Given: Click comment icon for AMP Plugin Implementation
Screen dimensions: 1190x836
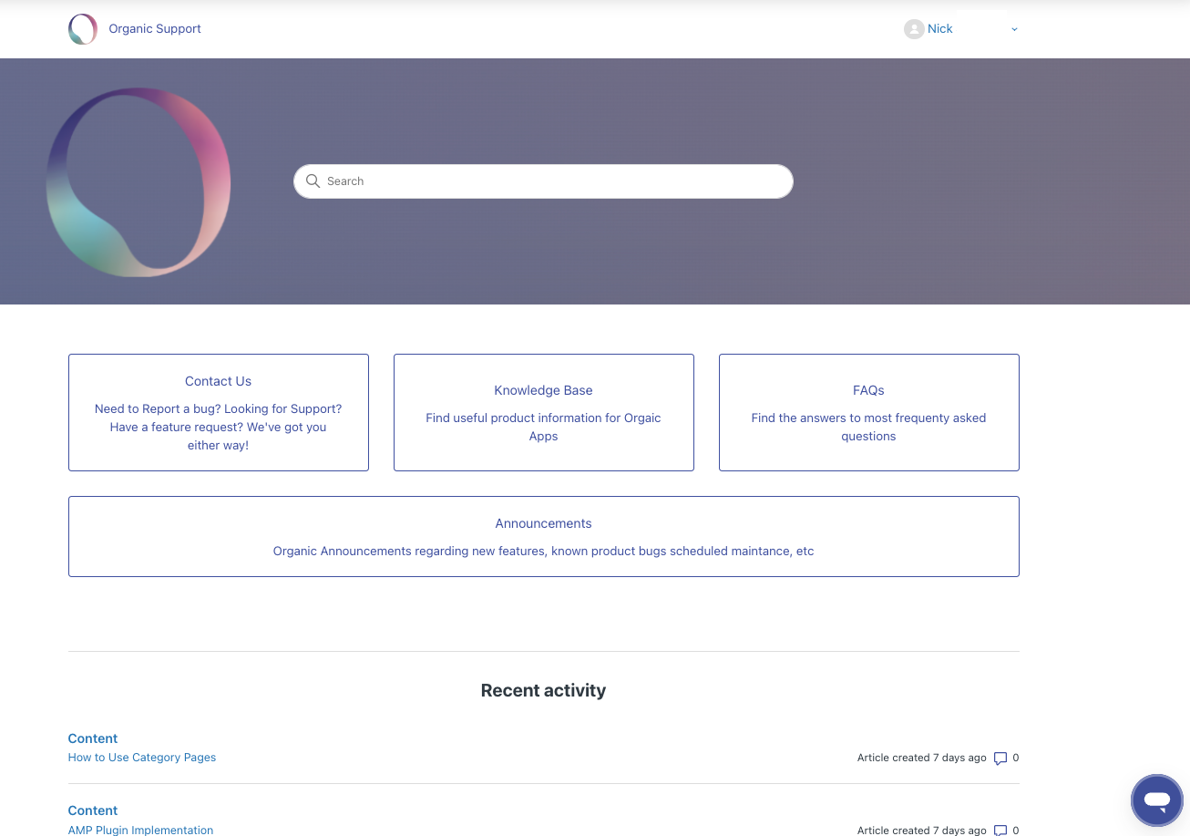Looking at the screenshot, I should [1000, 831].
